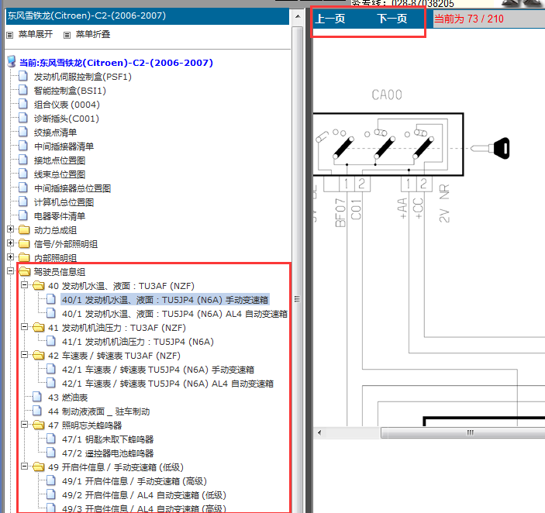Viewport: 545px width, 513px height.
Task: Click 菜单展开 to expand the menu
Action: (x=36, y=34)
